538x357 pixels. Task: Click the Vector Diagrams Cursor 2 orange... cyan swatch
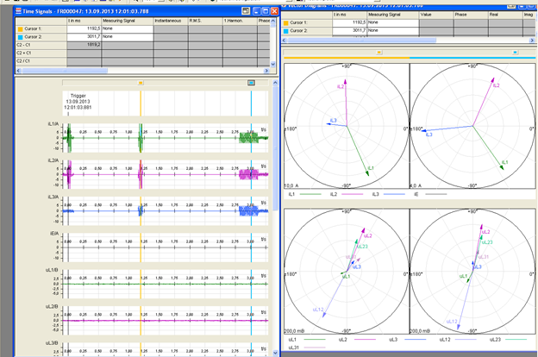point(286,31)
